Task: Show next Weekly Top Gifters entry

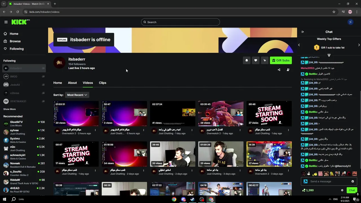Action: click(359, 45)
